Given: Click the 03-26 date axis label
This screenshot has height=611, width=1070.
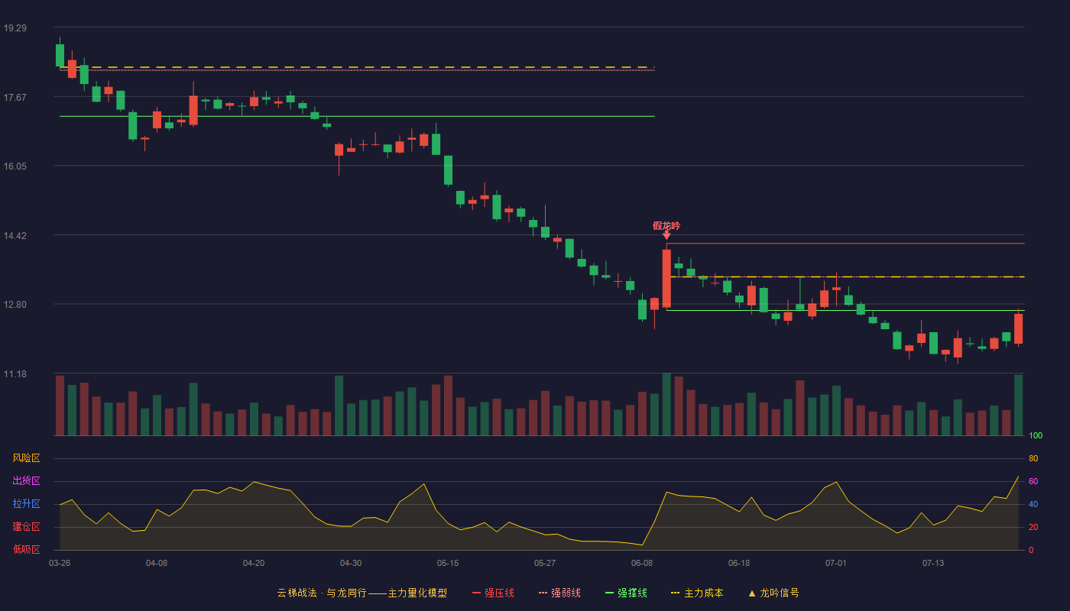Looking at the screenshot, I should [x=60, y=563].
